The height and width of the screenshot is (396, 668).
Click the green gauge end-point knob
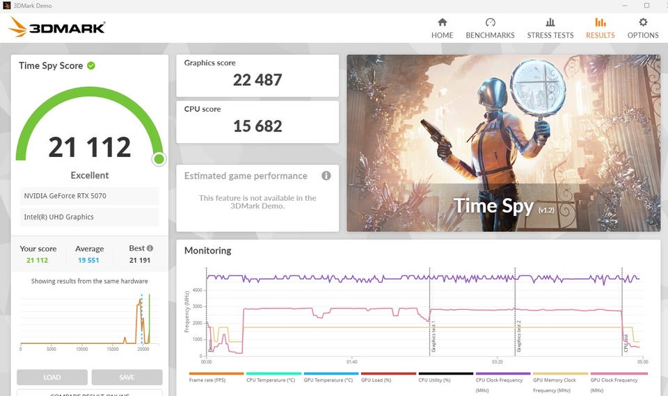click(x=159, y=159)
